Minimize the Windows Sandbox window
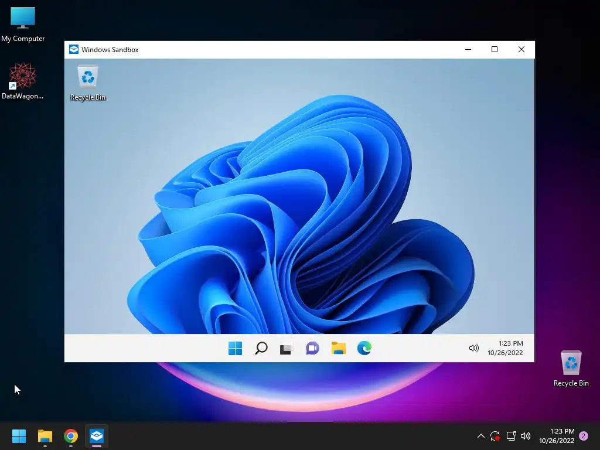Viewport: 600px width, 450px height. pos(468,49)
